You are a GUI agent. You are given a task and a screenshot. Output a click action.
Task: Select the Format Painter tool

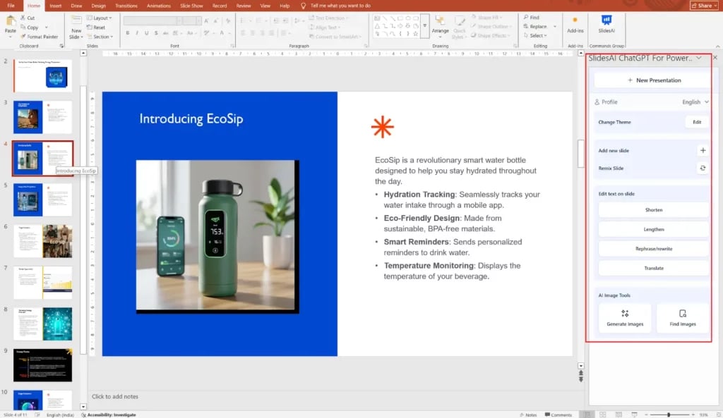[40, 37]
